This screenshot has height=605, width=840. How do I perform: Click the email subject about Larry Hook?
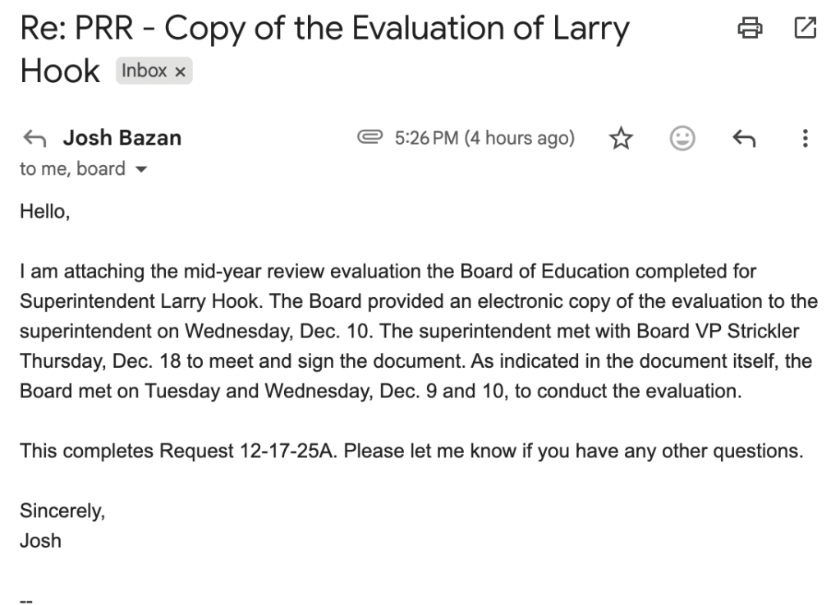click(324, 30)
